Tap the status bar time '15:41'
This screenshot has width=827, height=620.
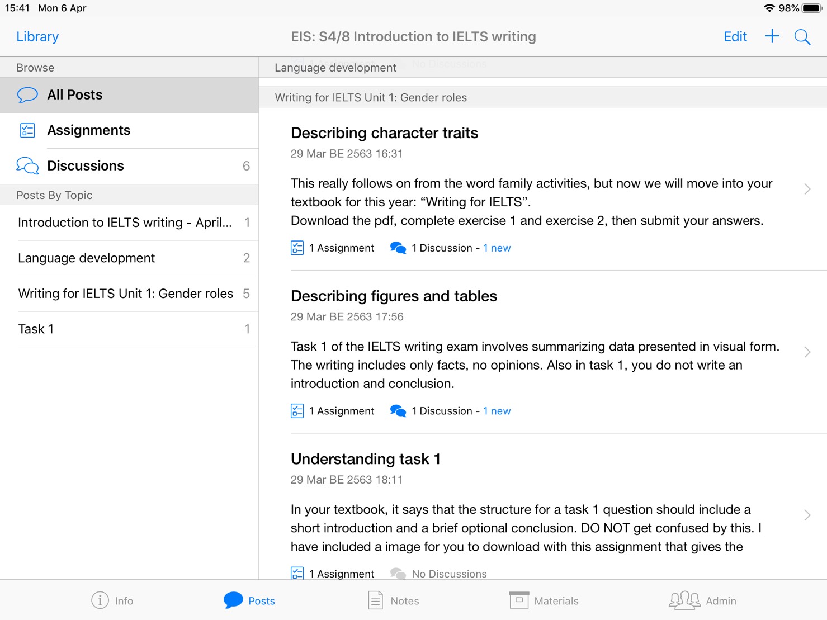click(x=17, y=8)
